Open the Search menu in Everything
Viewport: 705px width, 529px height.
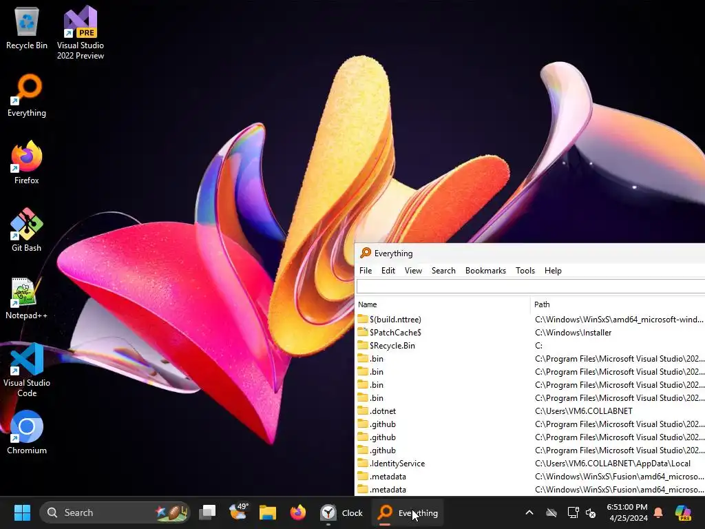[443, 270]
